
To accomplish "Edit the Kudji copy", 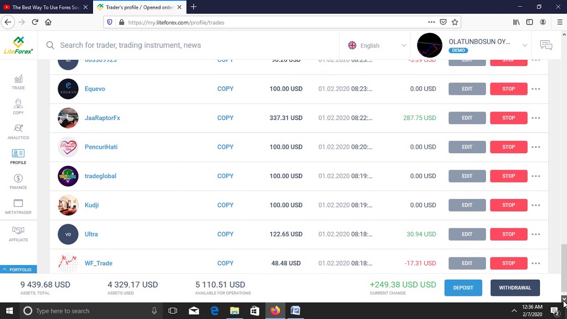I will tap(467, 205).
